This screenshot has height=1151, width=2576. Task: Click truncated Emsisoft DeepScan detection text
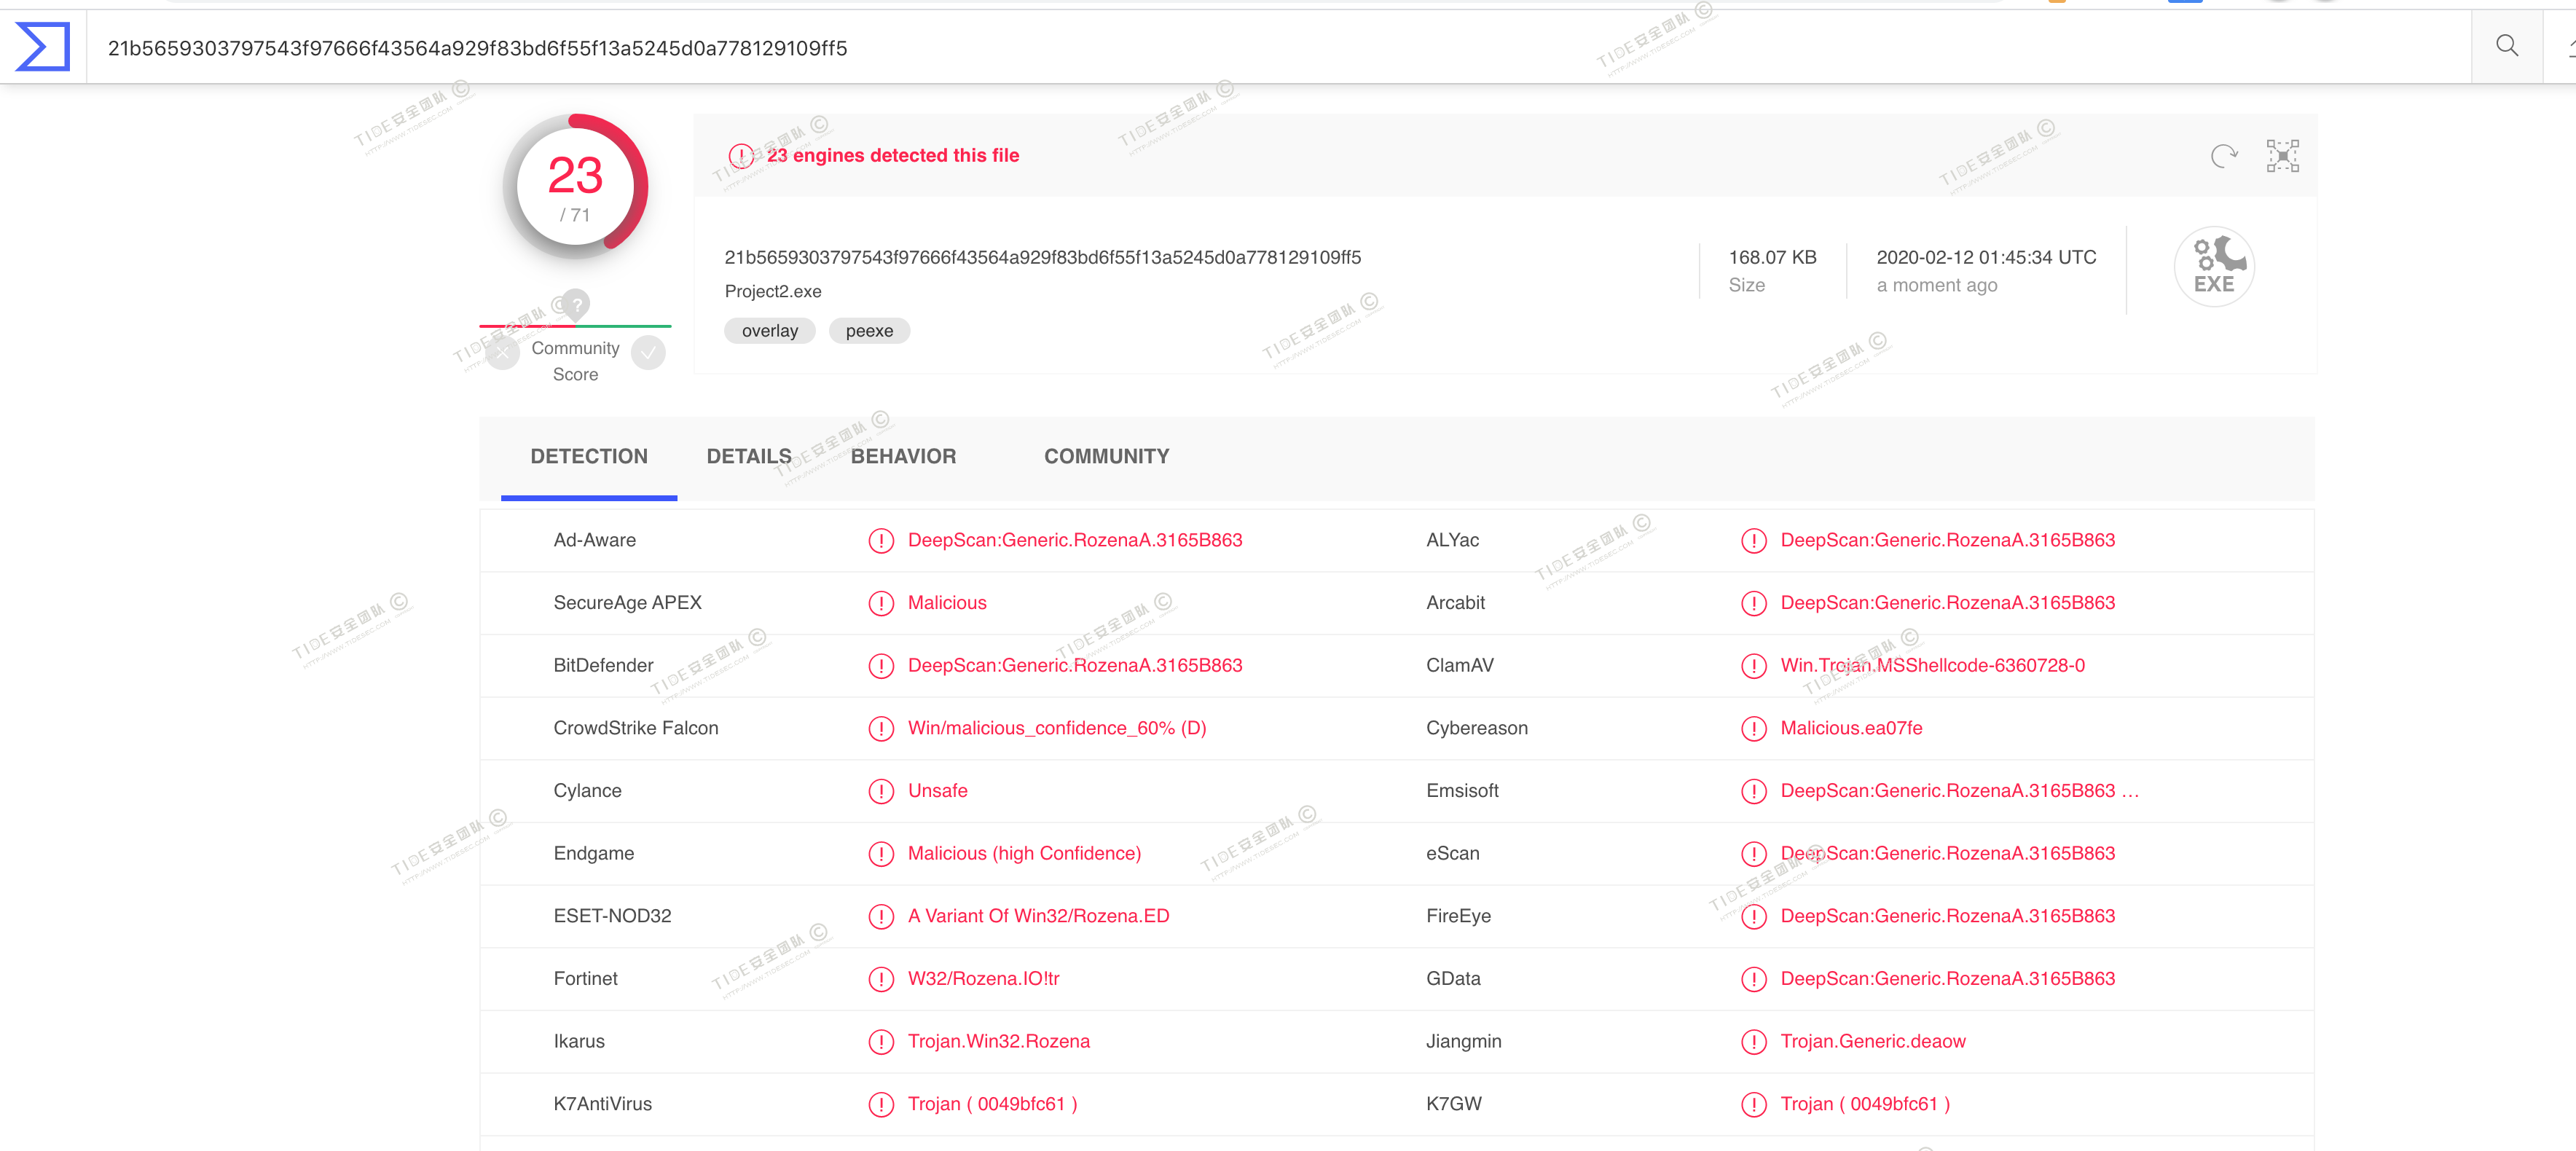pos(1958,791)
